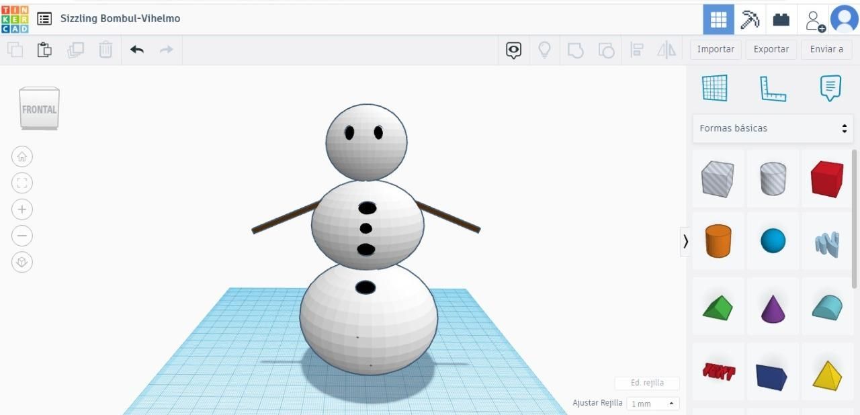
Task: Zoom in with the plus icon
Action: (x=22, y=210)
